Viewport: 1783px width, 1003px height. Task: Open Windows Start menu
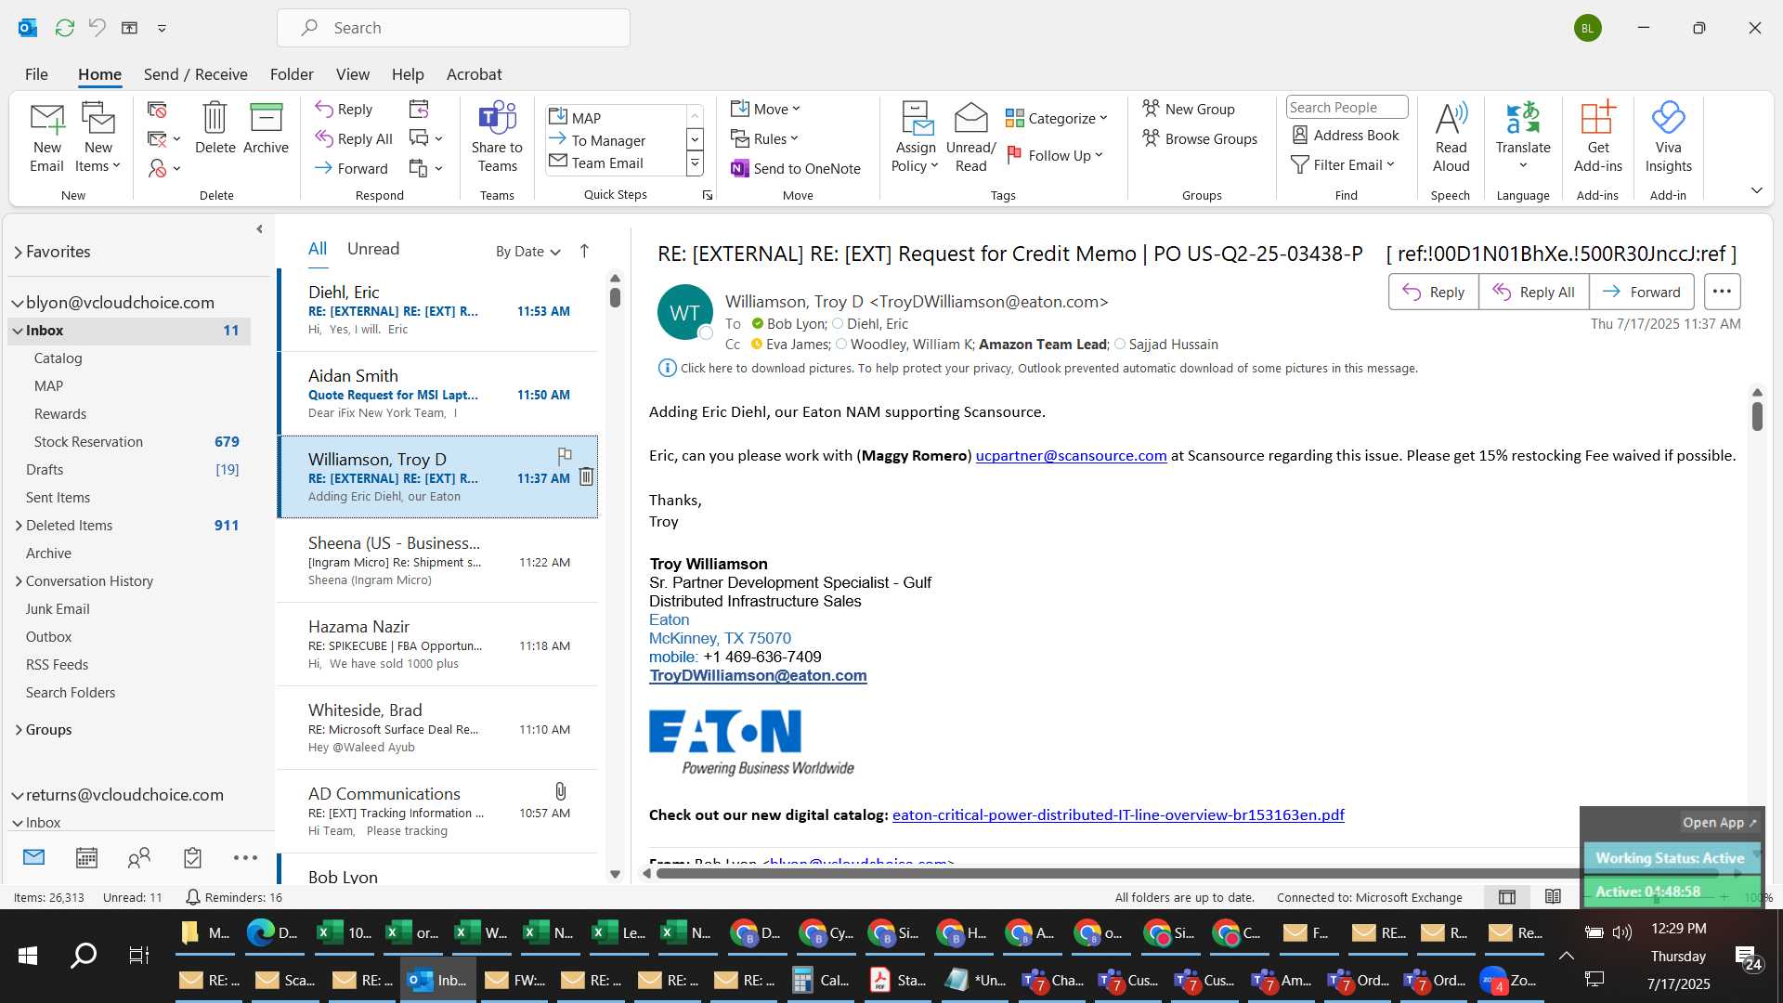pyautogui.click(x=28, y=956)
